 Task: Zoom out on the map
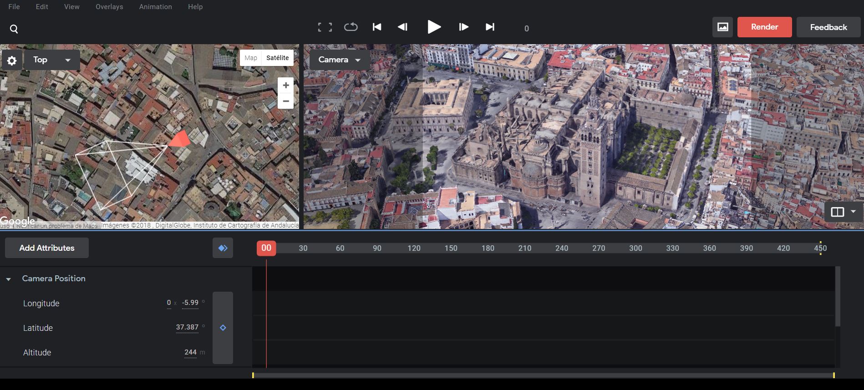click(x=285, y=101)
